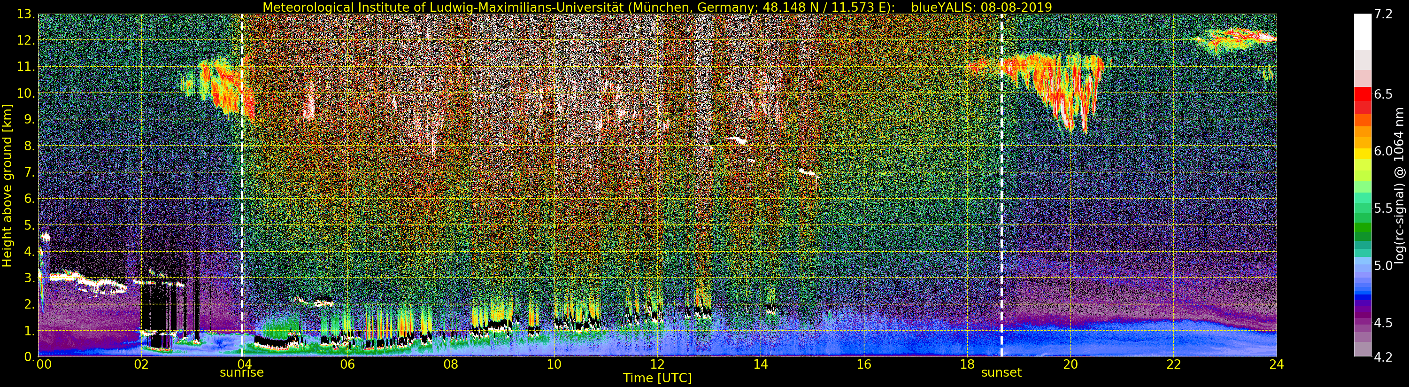Click the 'Height above ground [km]' axis label
This screenshot has height=387, width=1409.
[7, 186]
